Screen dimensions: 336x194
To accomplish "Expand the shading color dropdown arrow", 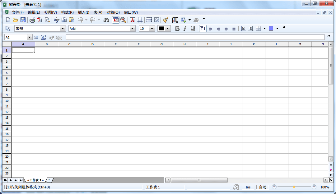I will [x=277, y=29].
